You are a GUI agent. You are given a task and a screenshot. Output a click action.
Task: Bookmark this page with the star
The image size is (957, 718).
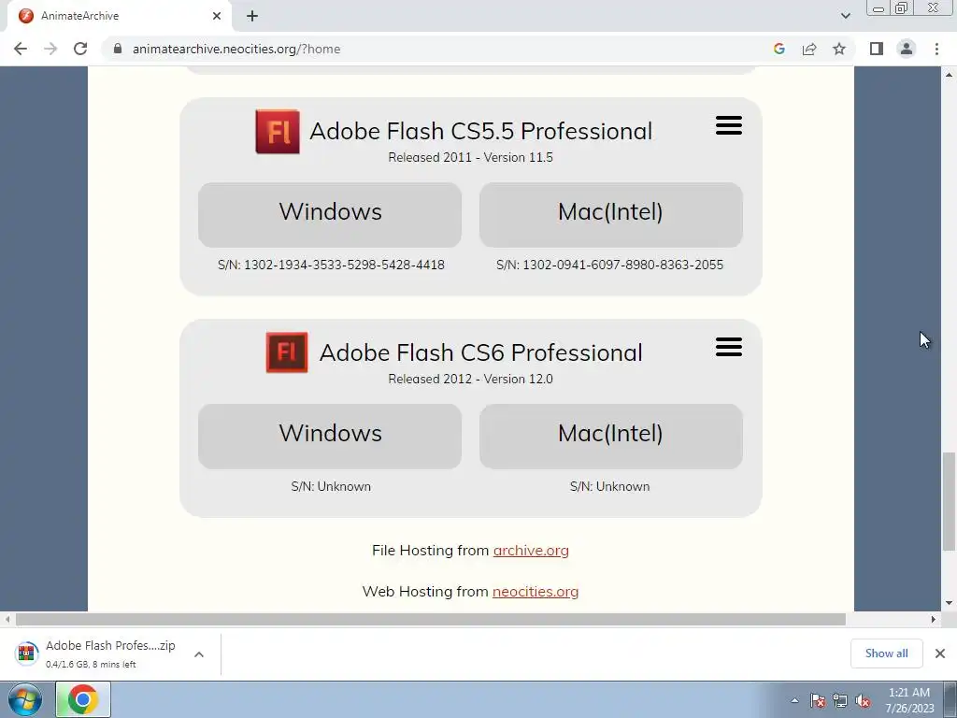pyautogui.click(x=839, y=49)
